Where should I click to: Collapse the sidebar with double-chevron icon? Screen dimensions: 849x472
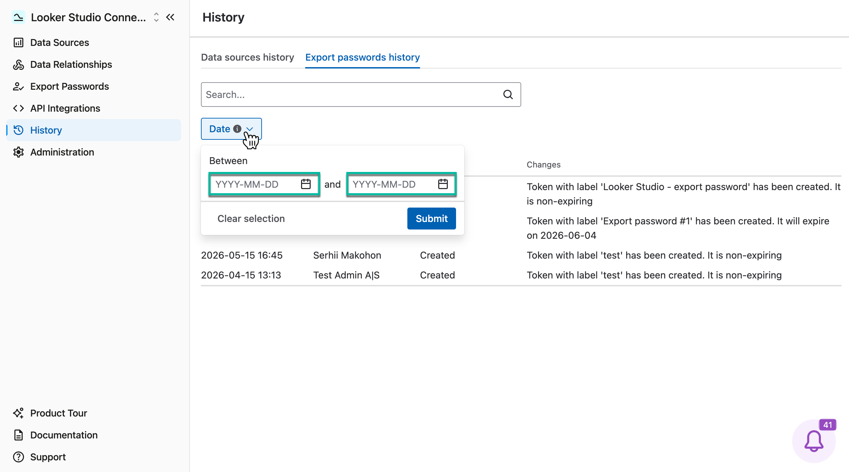point(170,17)
